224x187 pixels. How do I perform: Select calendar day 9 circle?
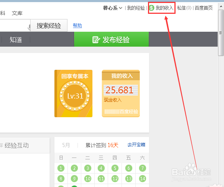(74, 178)
